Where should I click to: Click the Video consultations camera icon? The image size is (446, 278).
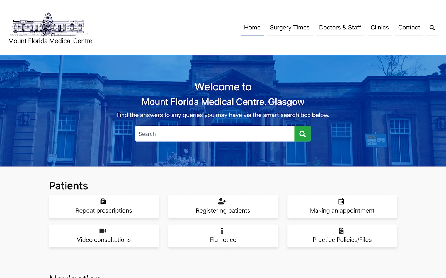pos(103,231)
